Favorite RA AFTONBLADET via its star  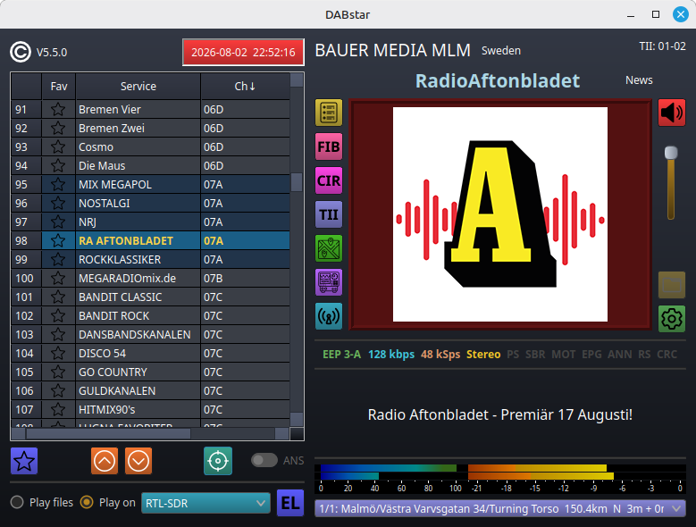58,240
